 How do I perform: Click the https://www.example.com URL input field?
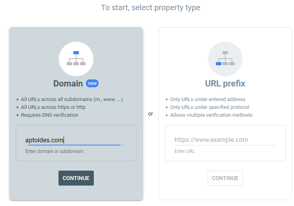225,140
